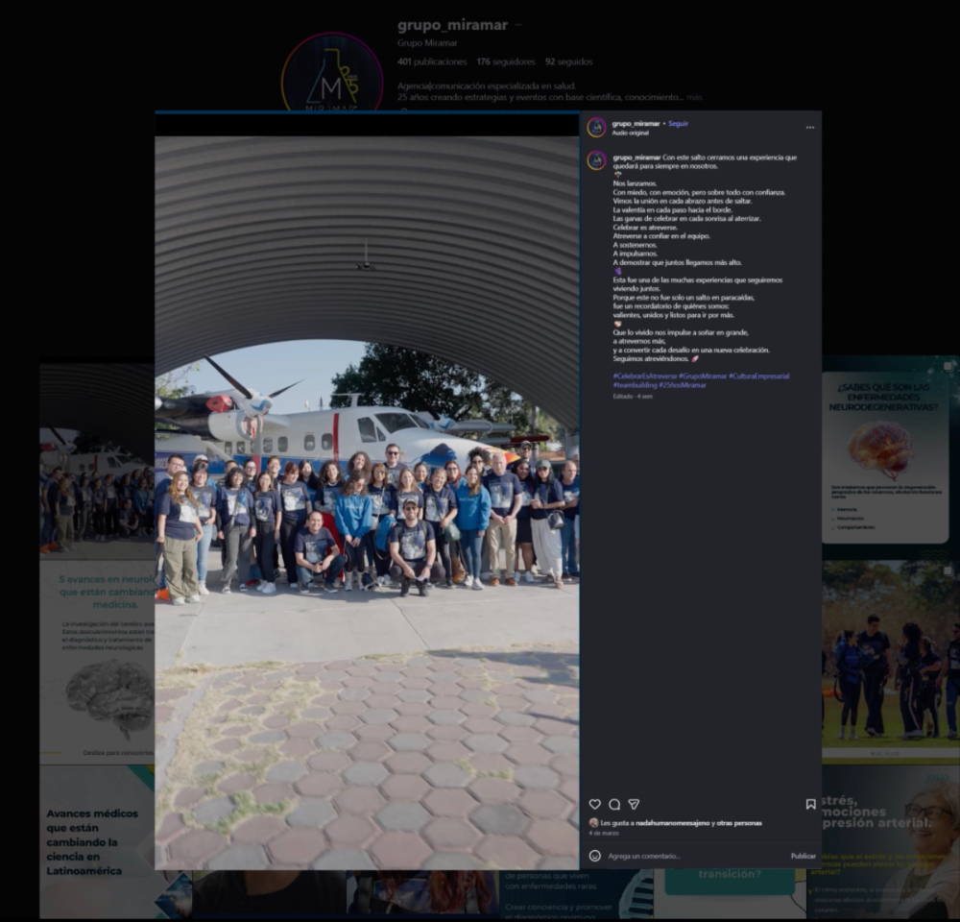
Task: Like the post with the heart icon
Action: (594, 804)
